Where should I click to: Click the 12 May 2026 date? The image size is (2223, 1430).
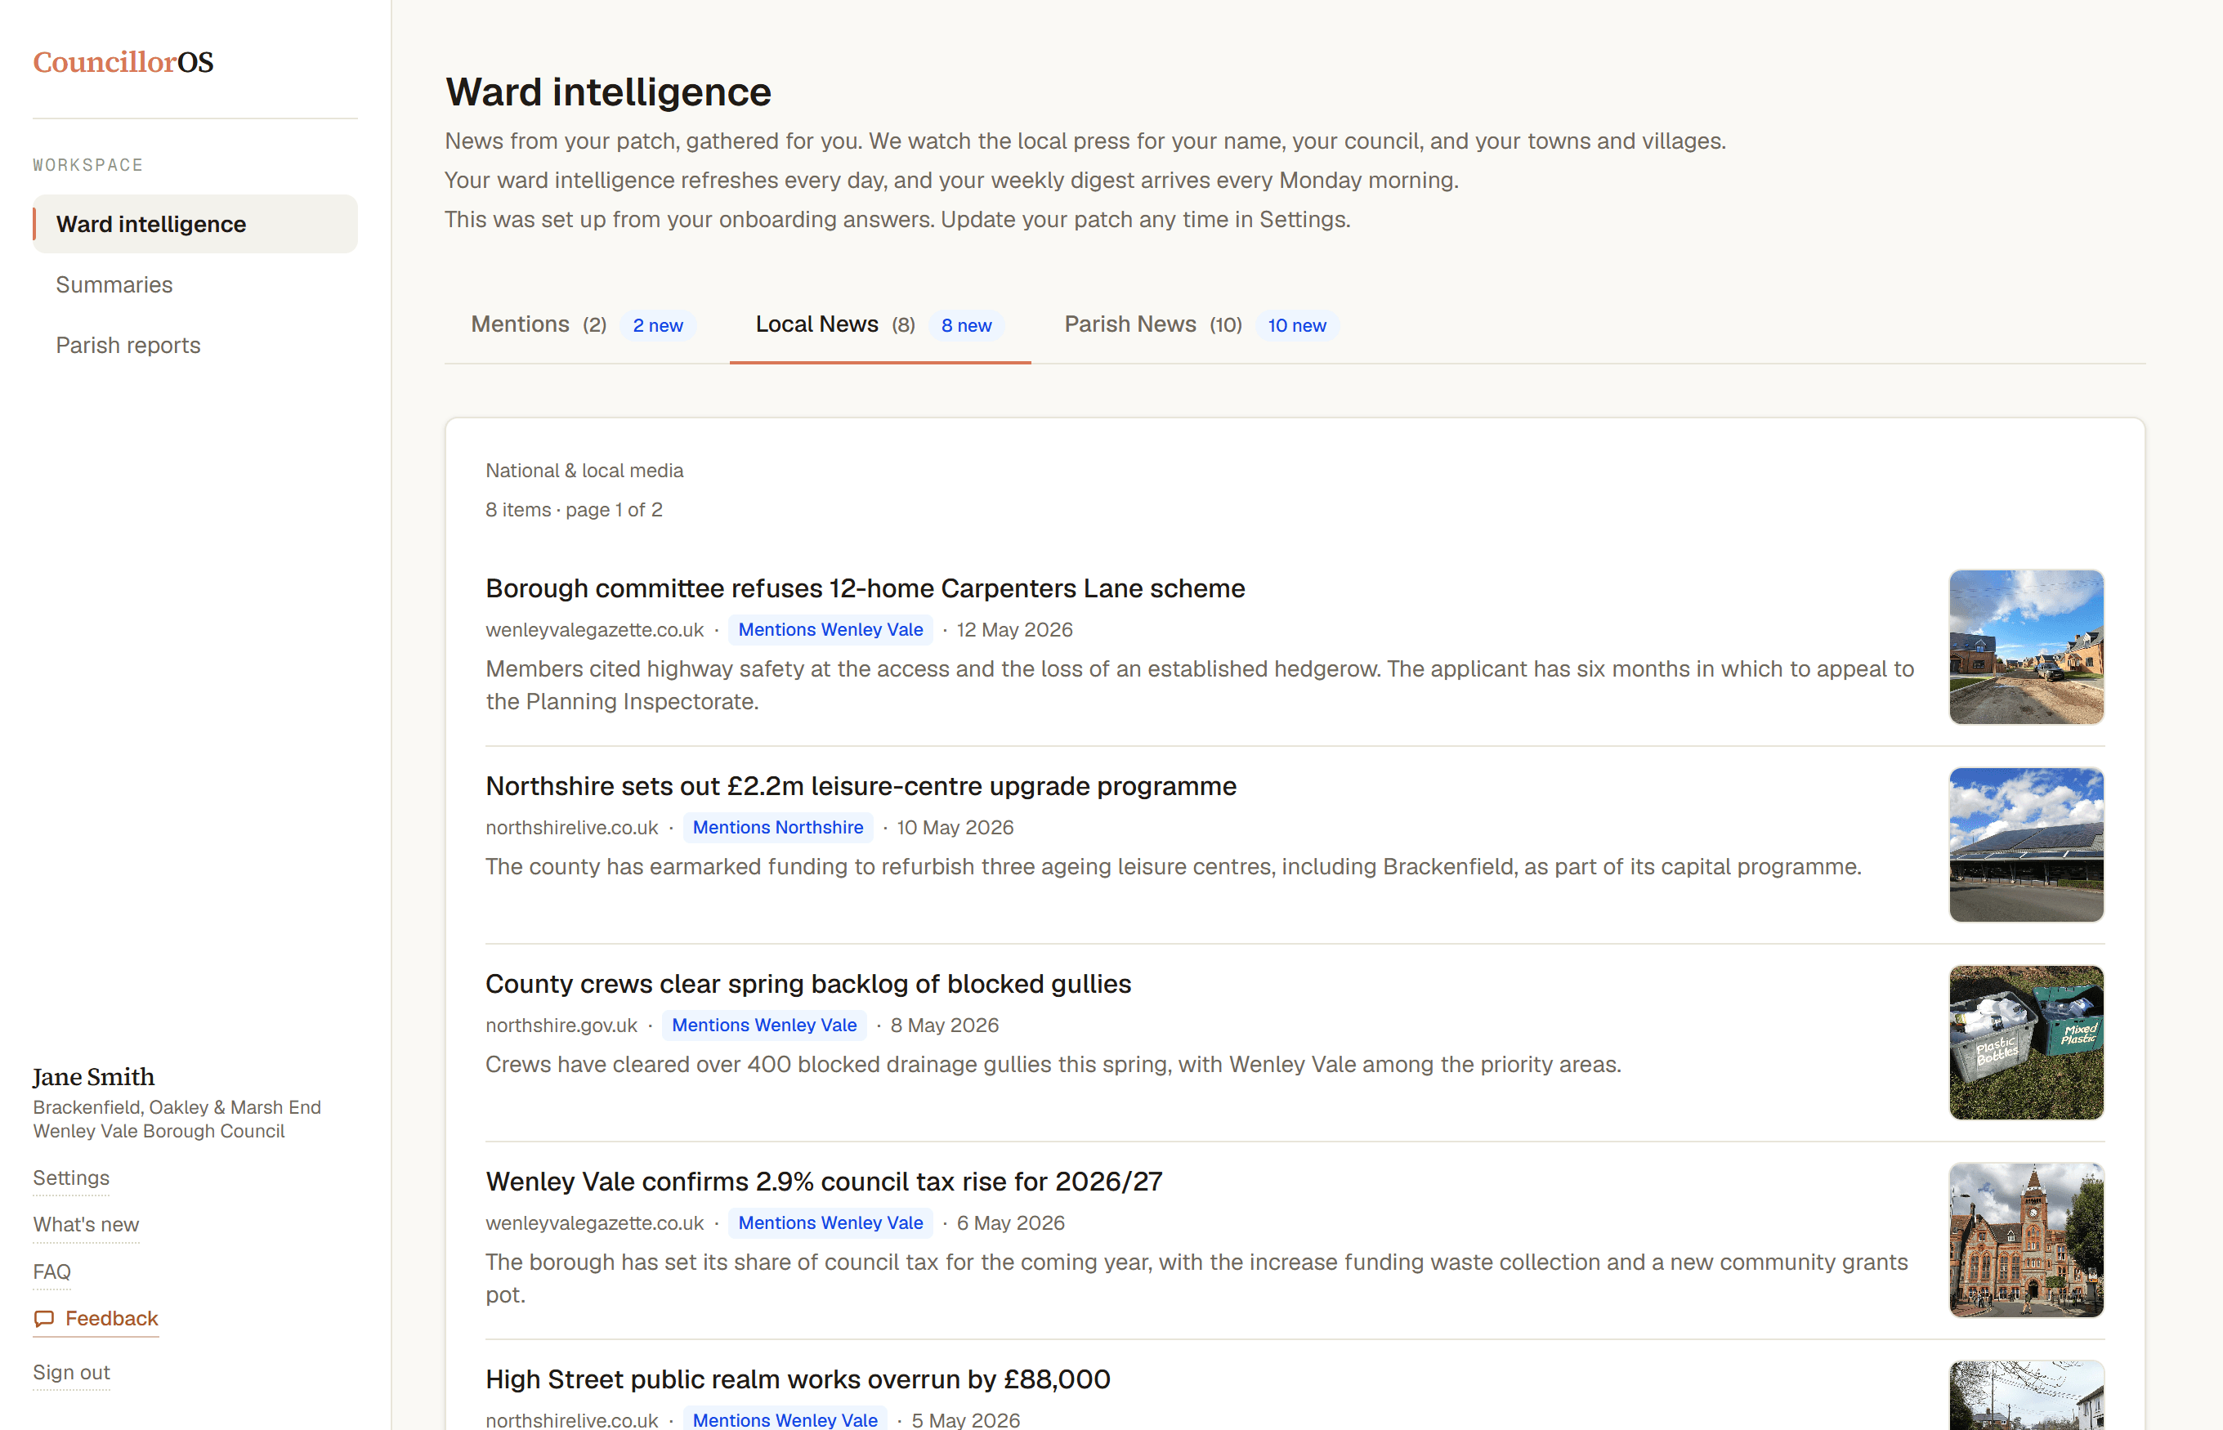click(x=1014, y=629)
